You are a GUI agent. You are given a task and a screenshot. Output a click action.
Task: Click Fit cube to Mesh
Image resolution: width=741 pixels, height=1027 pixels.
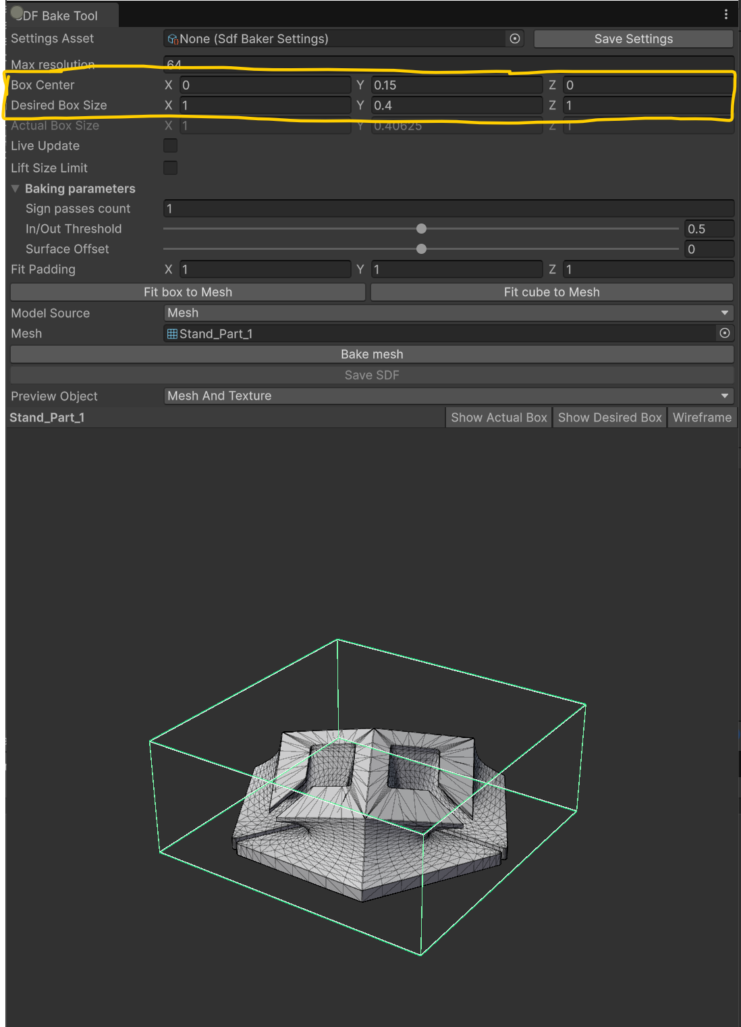click(551, 292)
